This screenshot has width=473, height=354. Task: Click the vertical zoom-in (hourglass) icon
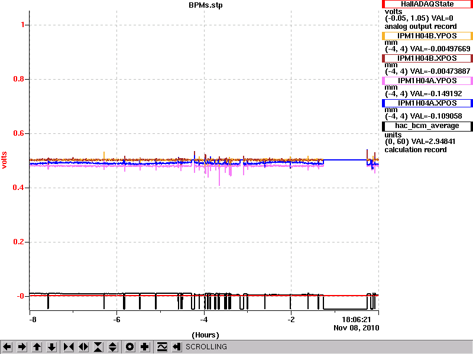98,347
